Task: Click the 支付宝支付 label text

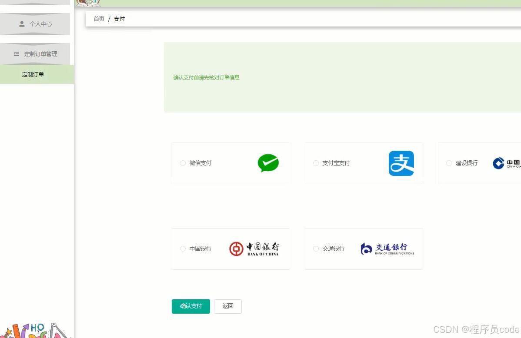Action: pyautogui.click(x=336, y=163)
